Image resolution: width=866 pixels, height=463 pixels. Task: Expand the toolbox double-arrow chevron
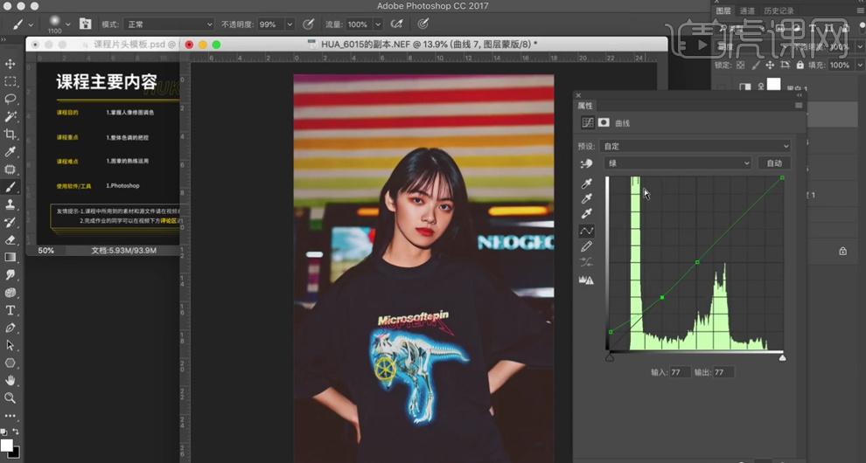tap(3, 39)
